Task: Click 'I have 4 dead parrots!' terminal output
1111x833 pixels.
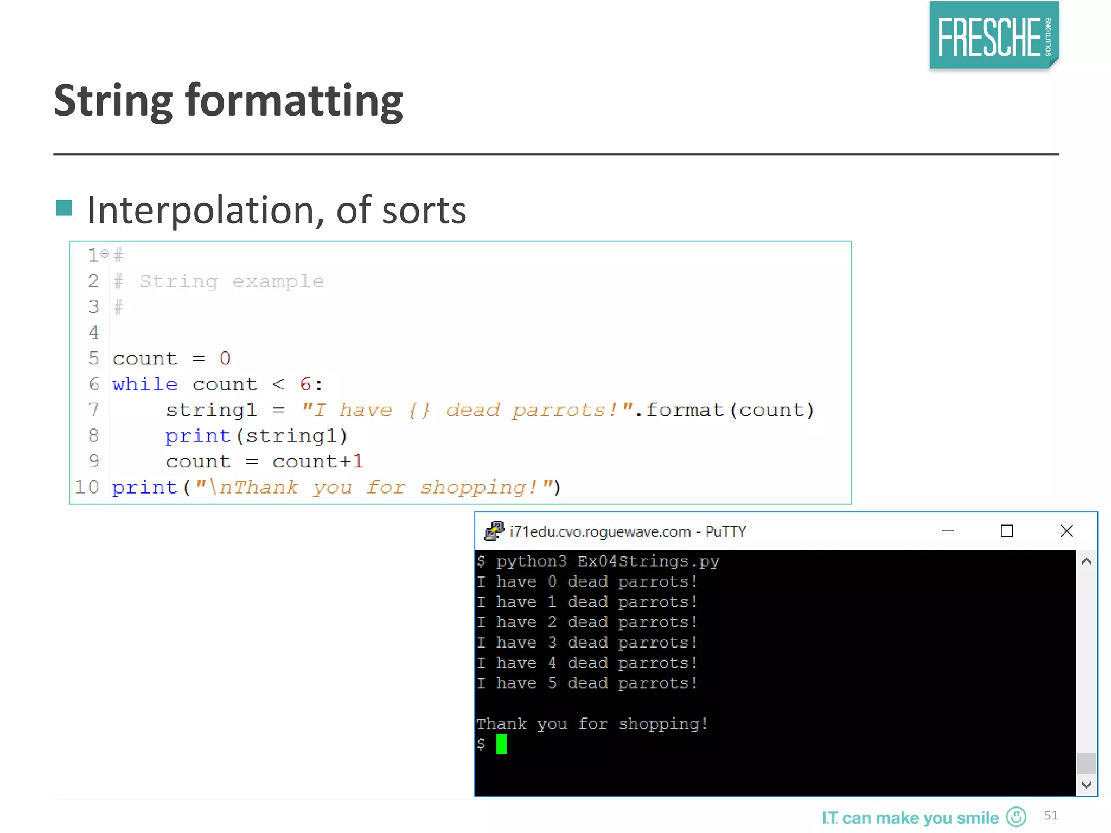Action: coord(587,663)
